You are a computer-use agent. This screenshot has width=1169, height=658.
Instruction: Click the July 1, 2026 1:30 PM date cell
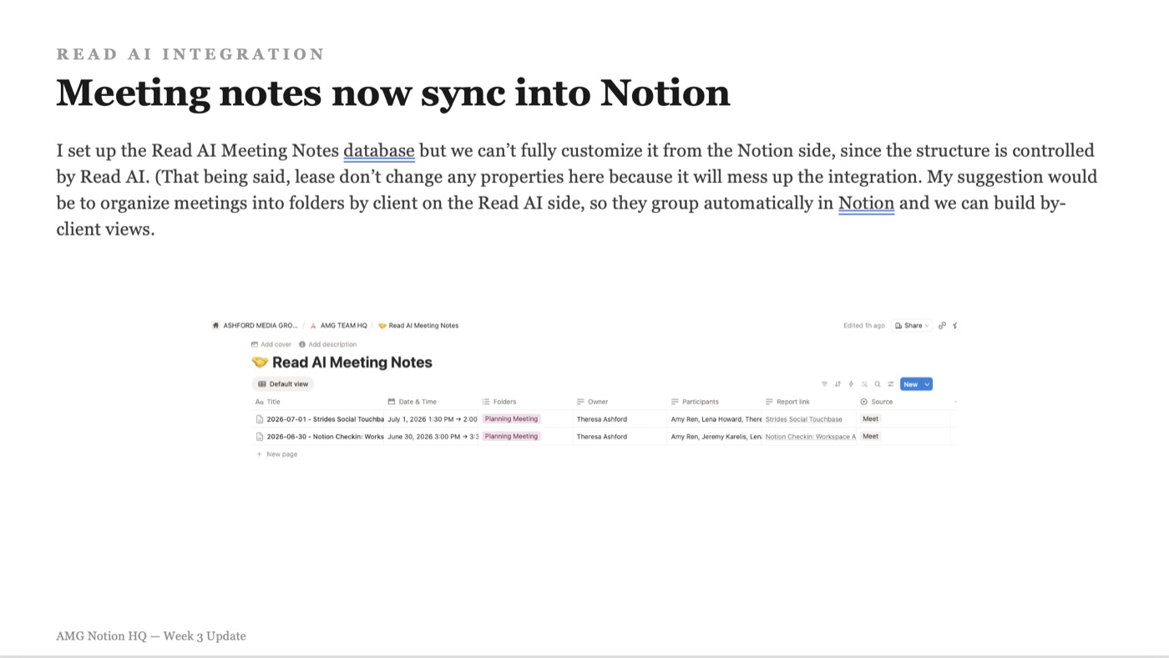click(433, 419)
